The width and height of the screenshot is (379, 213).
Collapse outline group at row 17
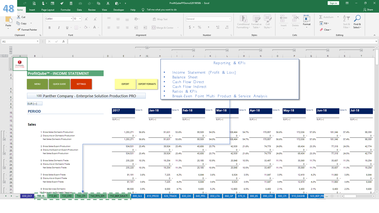[x=4, y=139]
